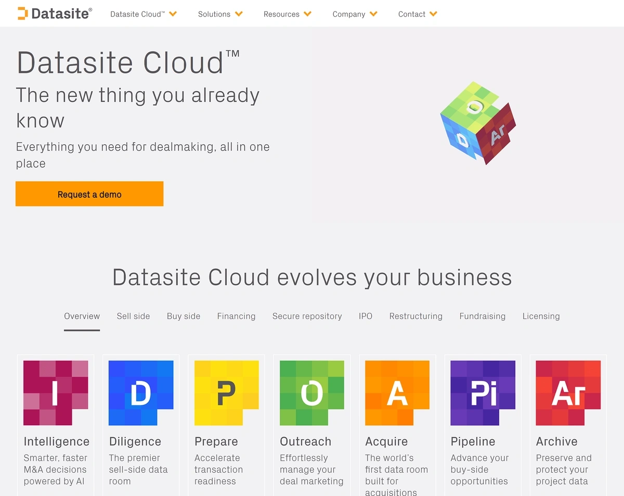Screen dimensions: 624x496
Task: Open the red Archive 'Ar' icon
Action: click(x=568, y=393)
